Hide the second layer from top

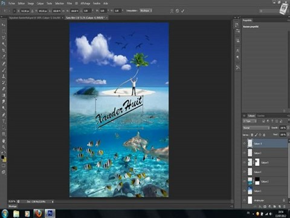tap(244, 153)
